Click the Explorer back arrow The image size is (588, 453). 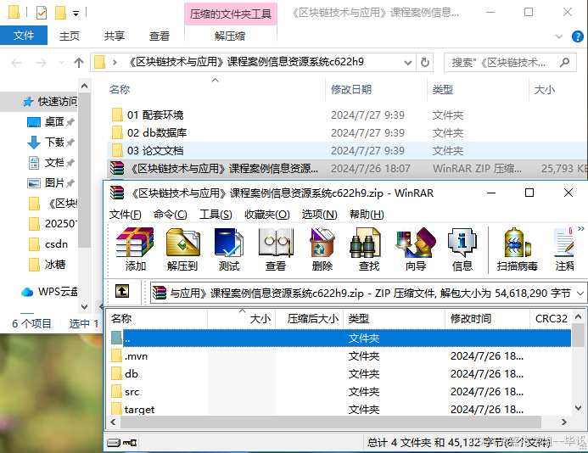coord(16,62)
